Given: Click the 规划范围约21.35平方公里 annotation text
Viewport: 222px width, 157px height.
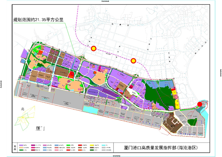Looking at the screenshot, I should (38, 19).
